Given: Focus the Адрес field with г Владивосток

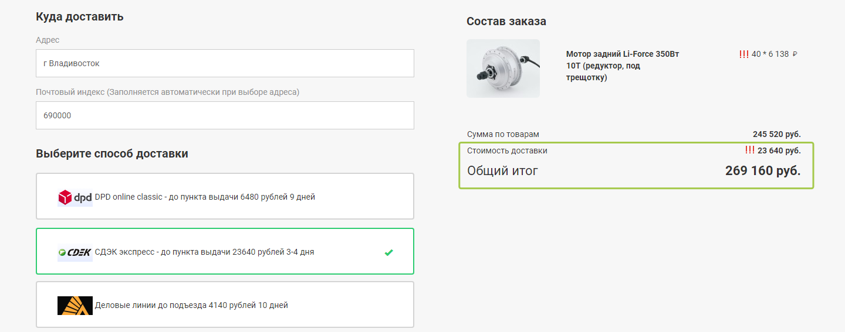Looking at the screenshot, I should click(225, 63).
